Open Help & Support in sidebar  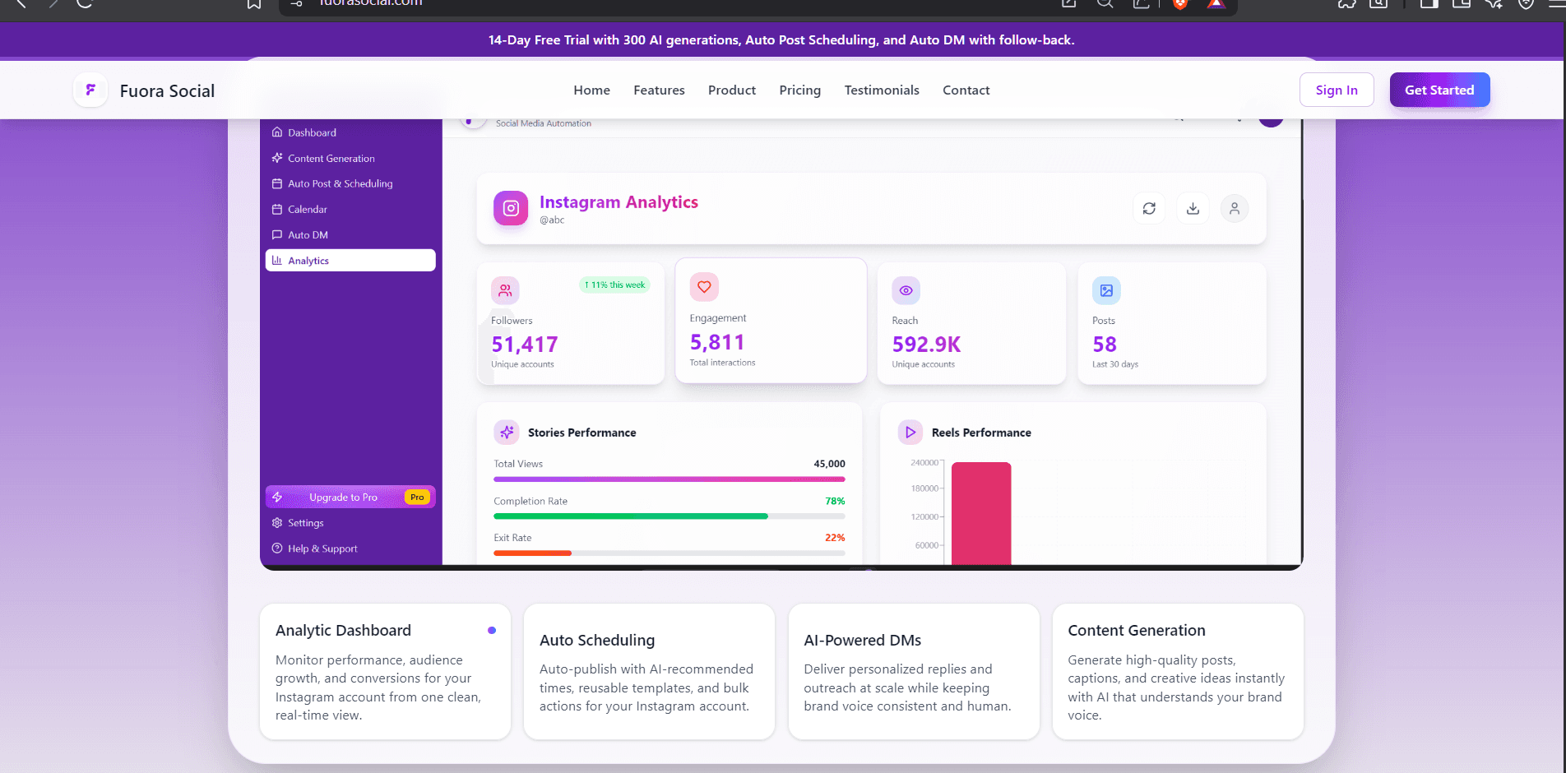(x=350, y=549)
